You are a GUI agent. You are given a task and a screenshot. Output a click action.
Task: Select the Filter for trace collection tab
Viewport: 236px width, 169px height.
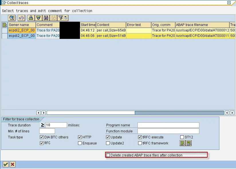tap(19, 119)
